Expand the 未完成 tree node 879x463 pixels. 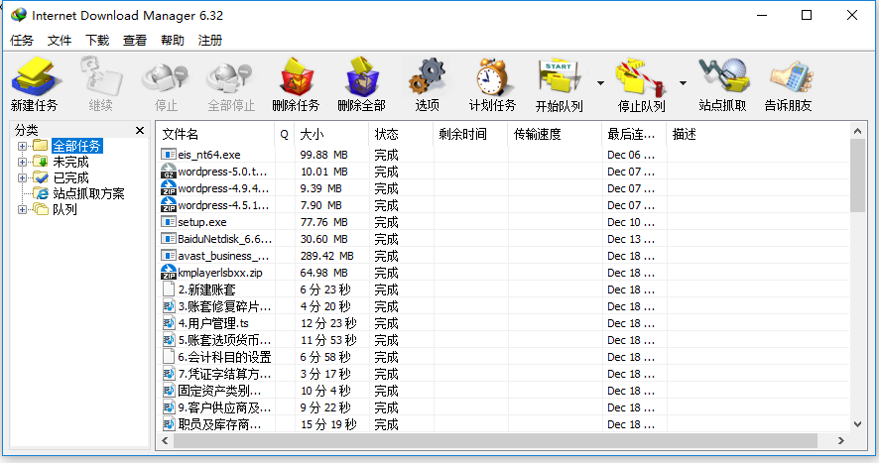point(22,162)
